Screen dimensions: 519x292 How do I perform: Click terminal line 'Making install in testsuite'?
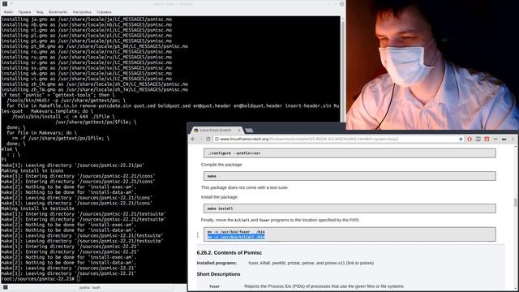38,208
